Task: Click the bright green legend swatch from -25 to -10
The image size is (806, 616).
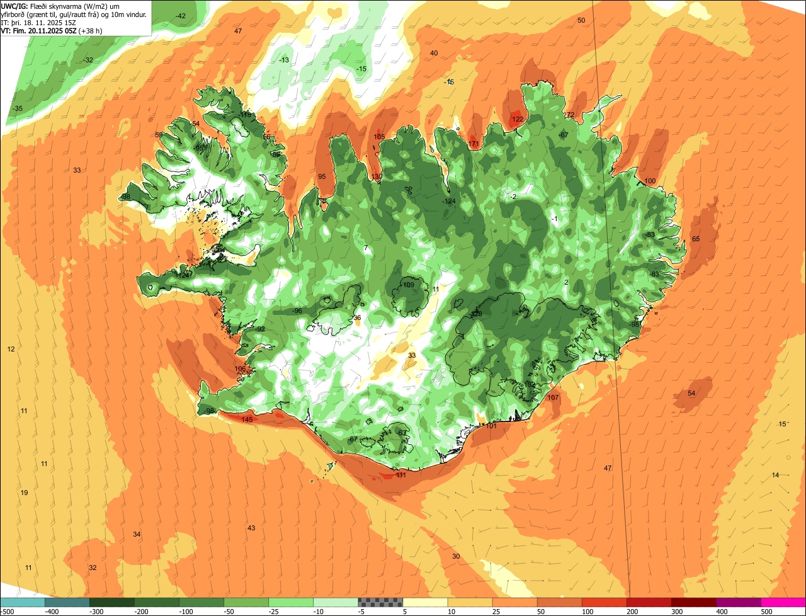Action: point(291,602)
